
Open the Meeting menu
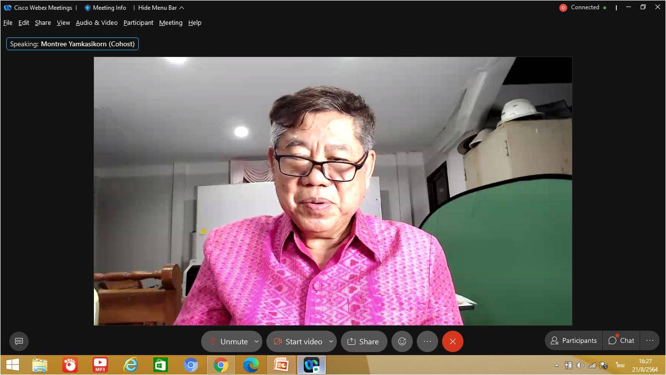[171, 22]
